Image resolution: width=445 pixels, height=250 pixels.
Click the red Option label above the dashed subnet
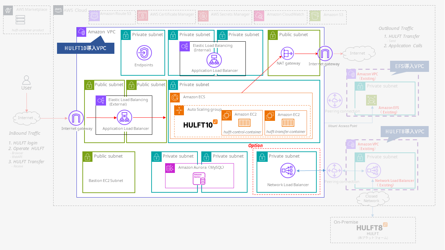click(x=256, y=145)
